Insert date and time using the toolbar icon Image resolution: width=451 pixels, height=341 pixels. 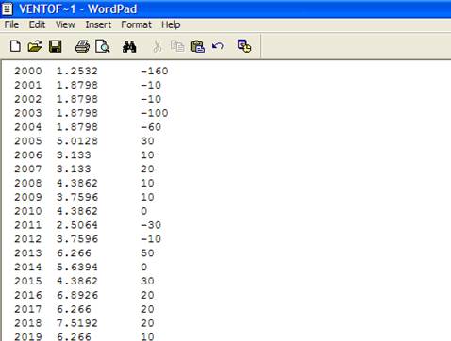pos(244,46)
